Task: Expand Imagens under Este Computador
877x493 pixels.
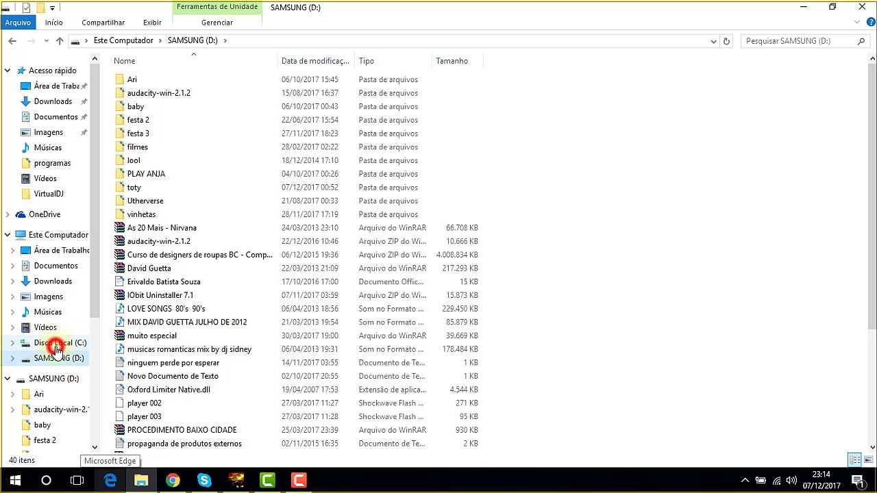Action: (x=12, y=296)
